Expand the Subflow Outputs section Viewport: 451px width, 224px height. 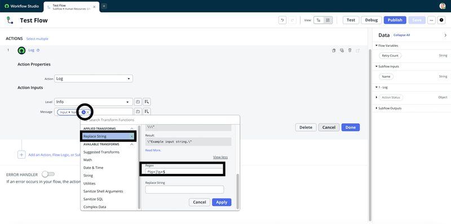tap(376, 108)
